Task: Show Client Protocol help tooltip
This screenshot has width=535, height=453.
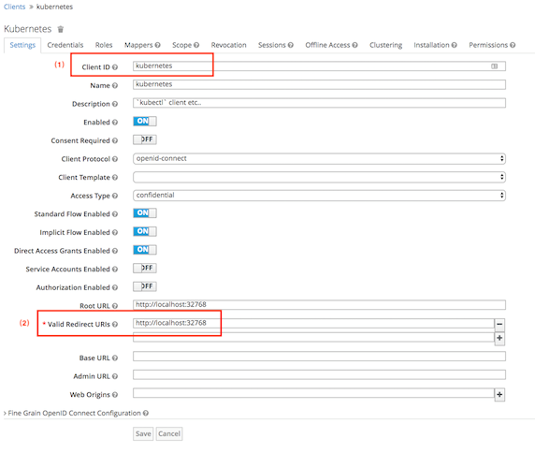Action: pos(115,159)
